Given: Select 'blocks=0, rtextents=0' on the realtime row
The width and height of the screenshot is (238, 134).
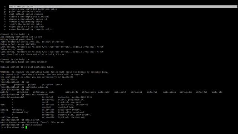Looking at the screenshot, I should click(71, 117).
